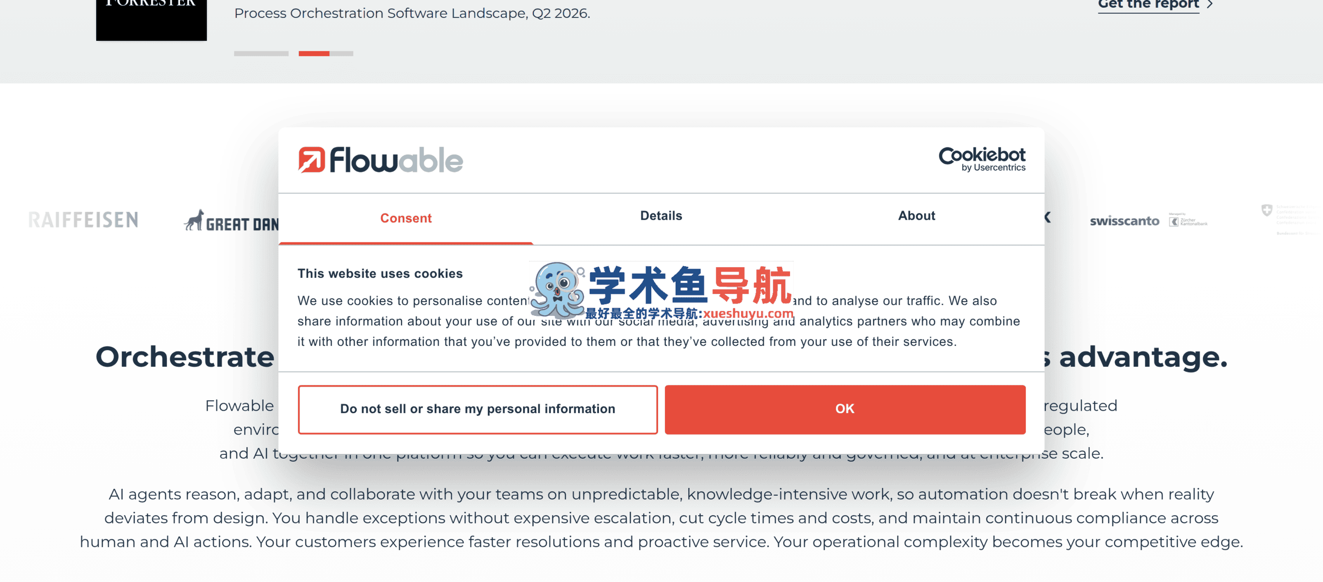Click the 'This website uses cookies' heading

pyautogui.click(x=380, y=274)
